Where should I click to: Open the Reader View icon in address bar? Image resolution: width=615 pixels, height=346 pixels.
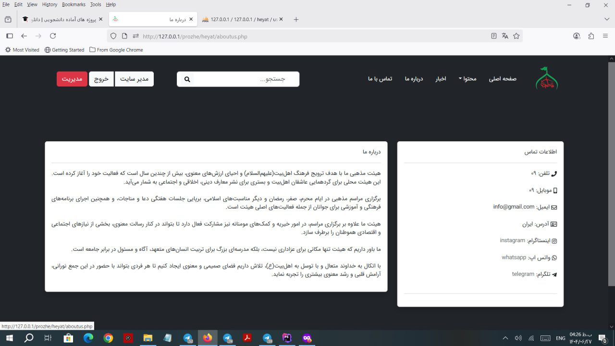click(494, 36)
